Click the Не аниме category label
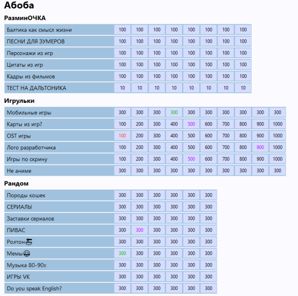 click(x=20, y=171)
